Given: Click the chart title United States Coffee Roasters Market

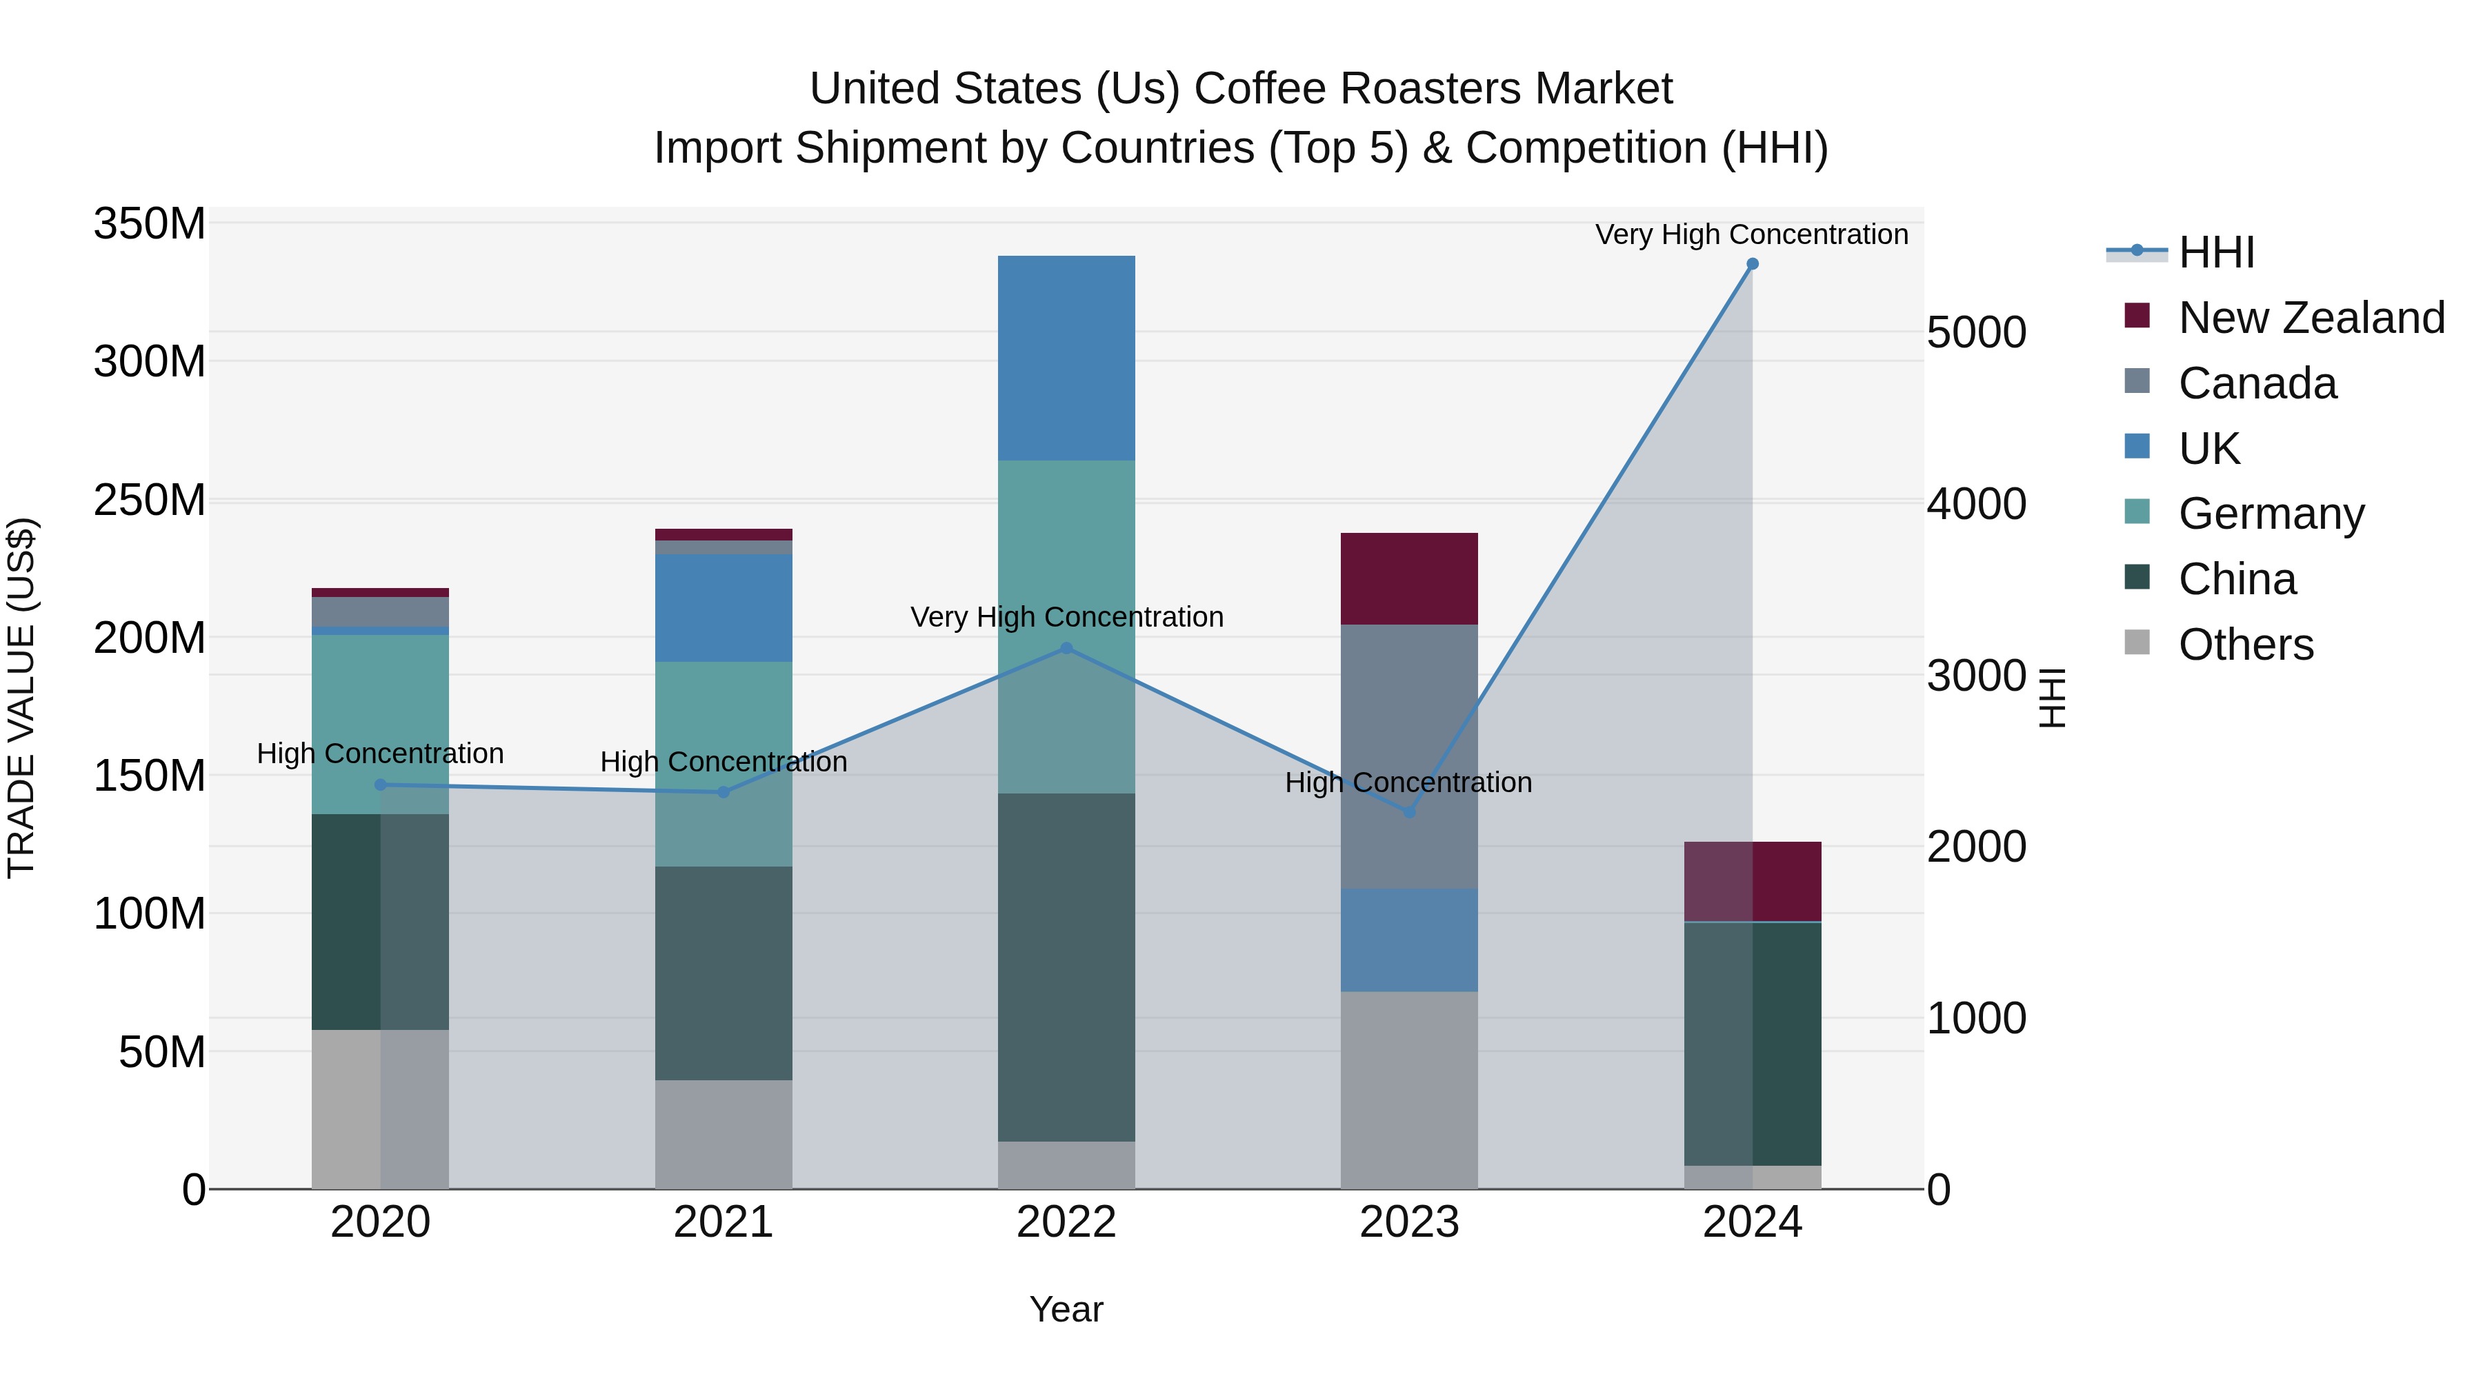Looking at the screenshot, I should coord(1241,89).
